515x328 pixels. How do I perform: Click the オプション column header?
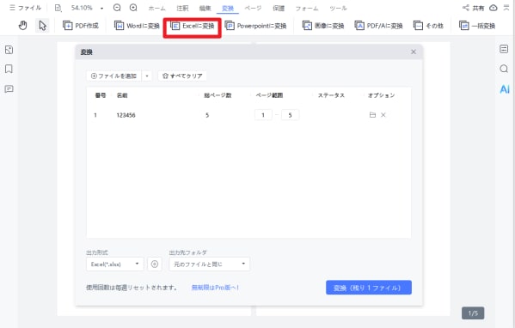381,95
